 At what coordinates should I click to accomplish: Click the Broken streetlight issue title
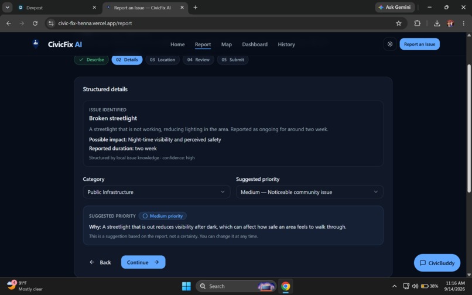(113, 118)
